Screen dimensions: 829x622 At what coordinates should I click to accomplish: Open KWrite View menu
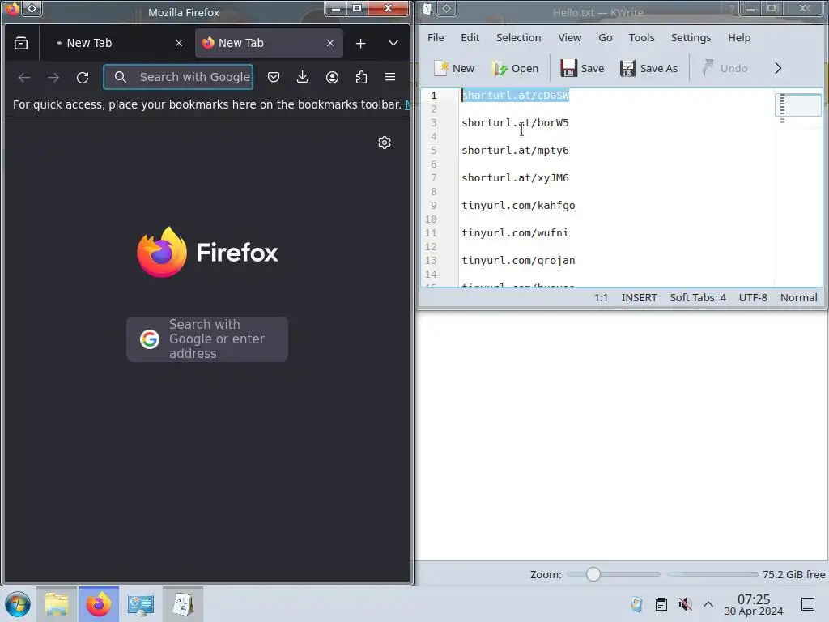tap(569, 37)
